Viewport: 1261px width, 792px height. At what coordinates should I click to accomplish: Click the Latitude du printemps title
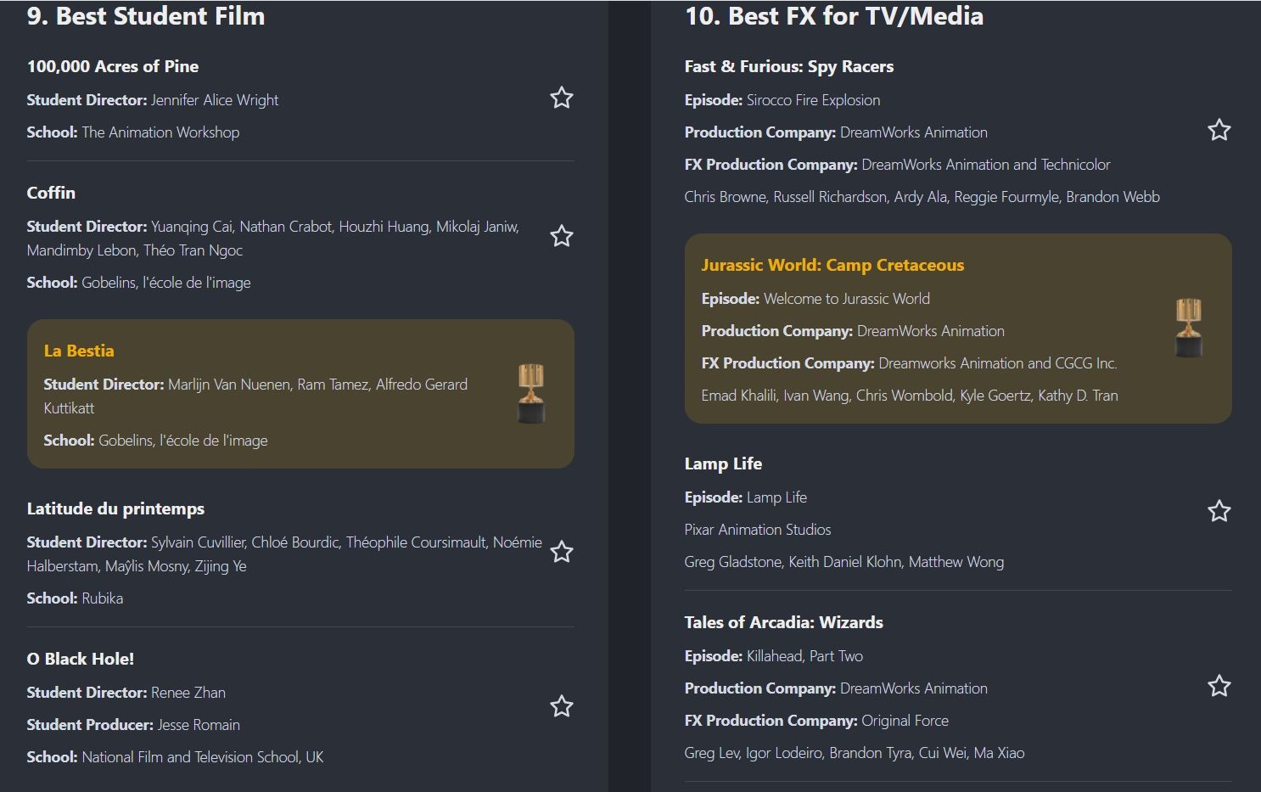click(x=115, y=508)
